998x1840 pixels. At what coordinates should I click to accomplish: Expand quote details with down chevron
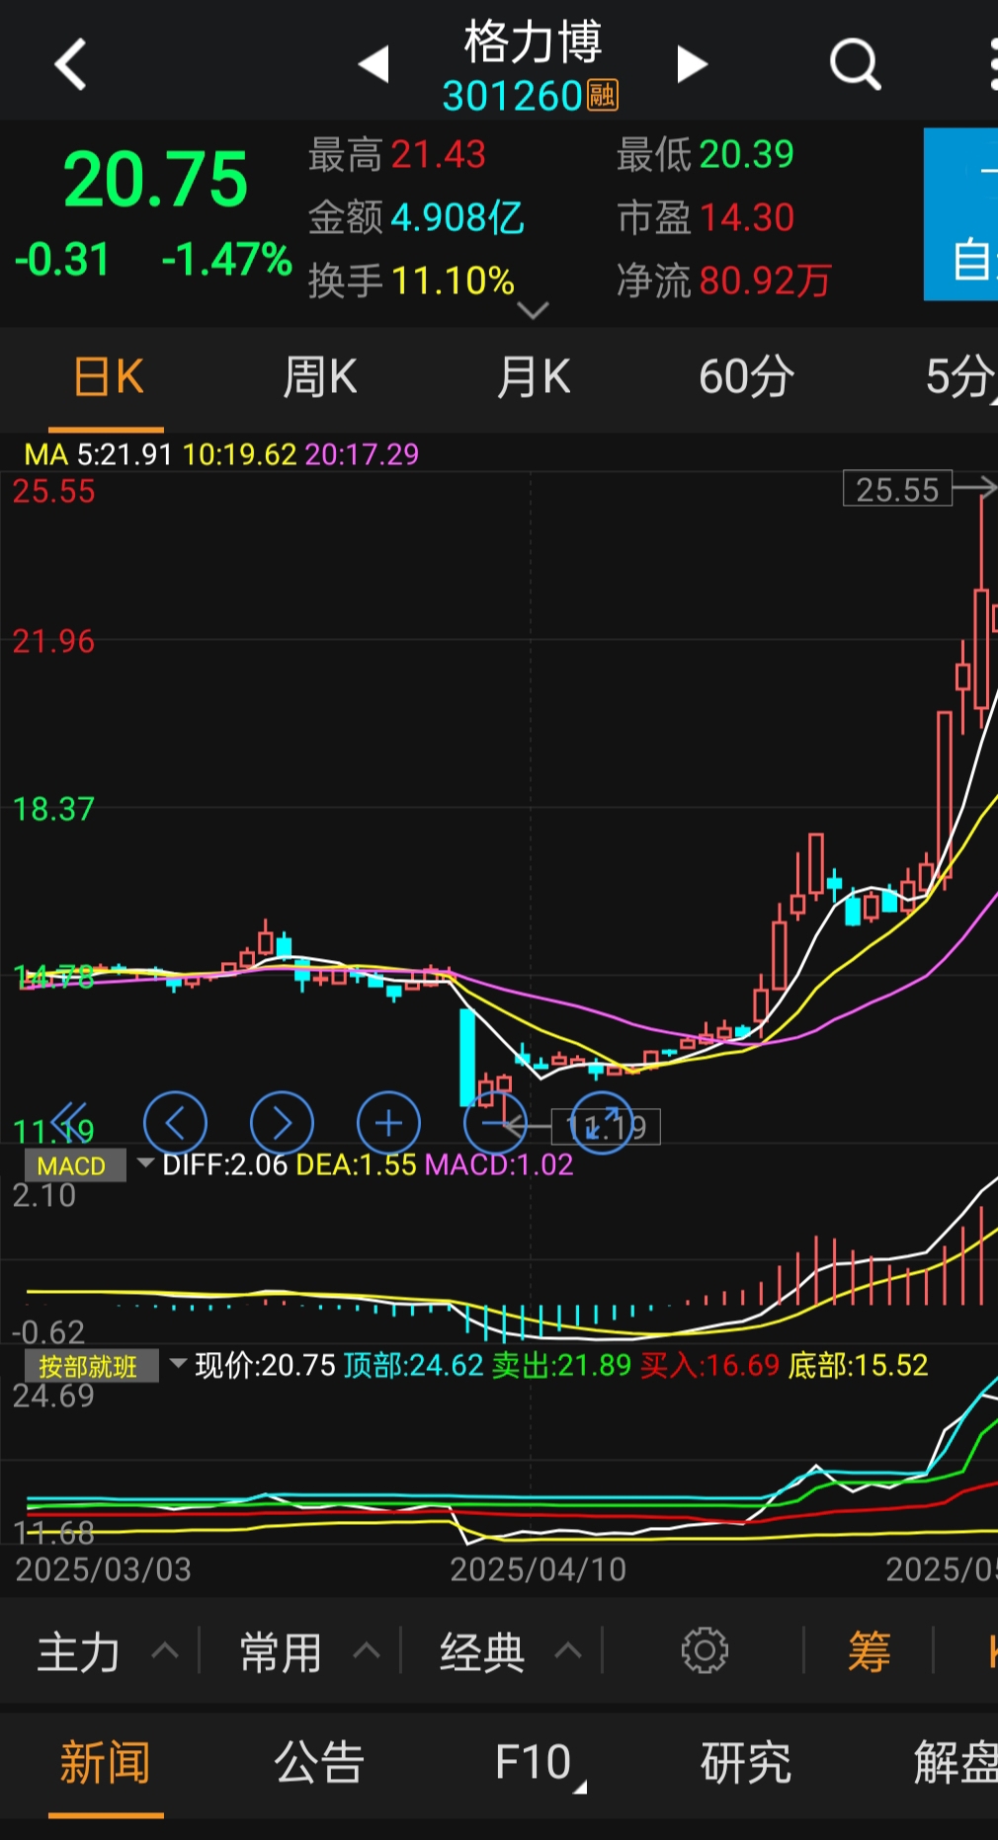[x=533, y=311]
